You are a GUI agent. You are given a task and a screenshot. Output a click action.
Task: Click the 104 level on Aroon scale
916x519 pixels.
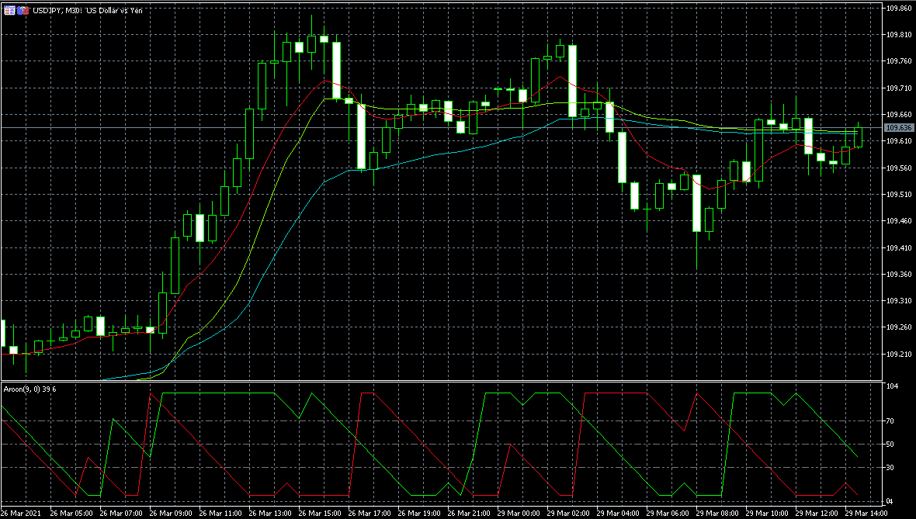(893, 386)
